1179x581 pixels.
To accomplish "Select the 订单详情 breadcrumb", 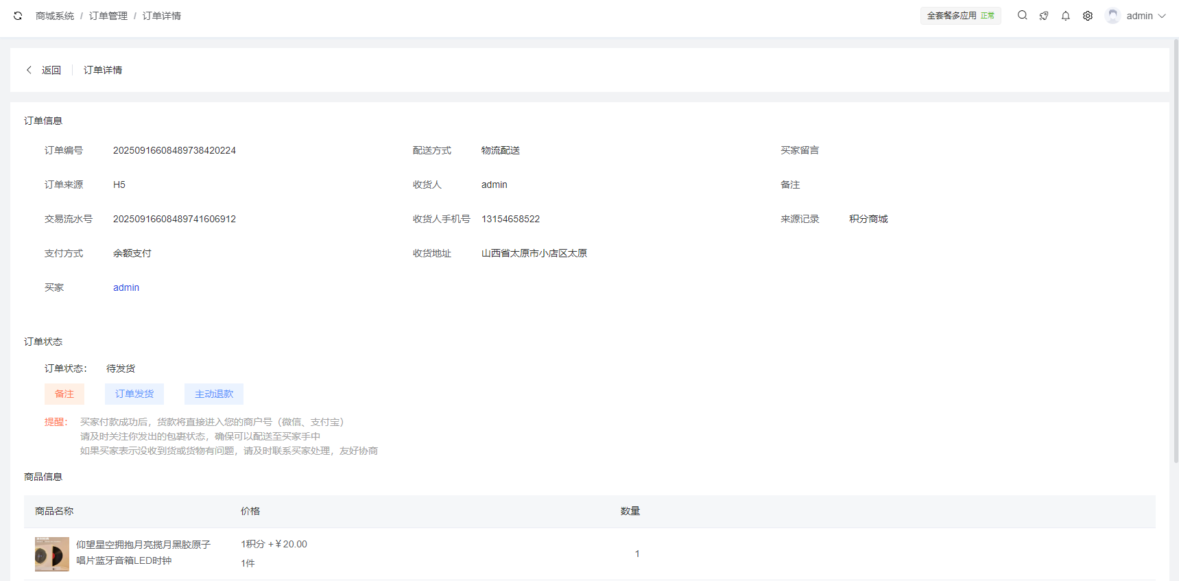I will (162, 16).
